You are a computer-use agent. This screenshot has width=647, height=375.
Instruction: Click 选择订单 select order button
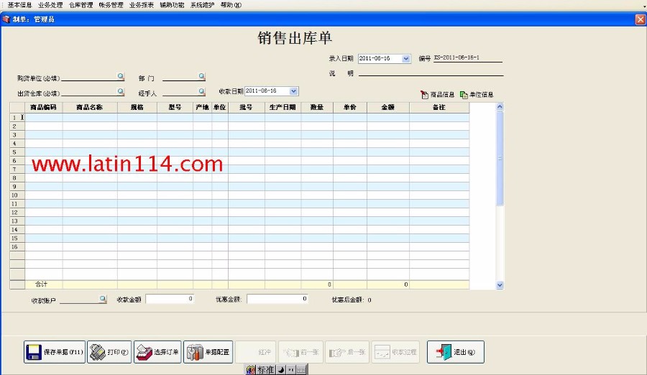point(157,352)
